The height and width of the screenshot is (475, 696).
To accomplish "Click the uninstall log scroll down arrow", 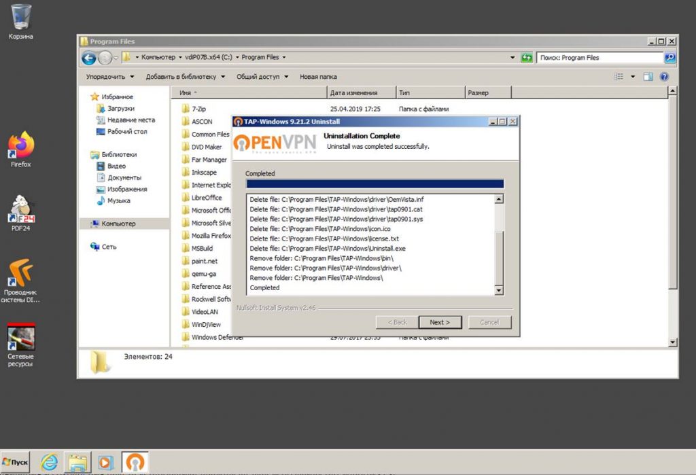I will [499, 290].
